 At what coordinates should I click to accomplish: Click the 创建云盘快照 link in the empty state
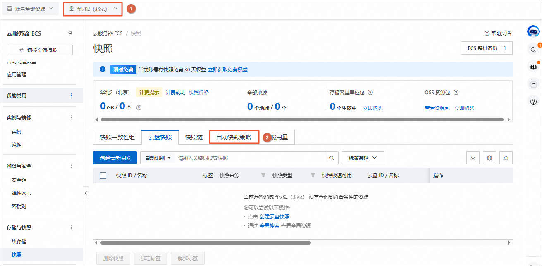(275, 216)
